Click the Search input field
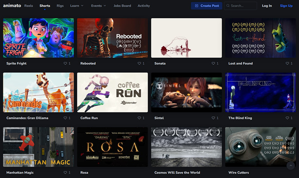This screenshot has height=178, width=299. (x=242, y=6)
